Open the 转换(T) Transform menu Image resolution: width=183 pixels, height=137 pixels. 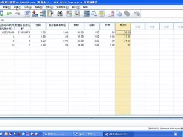pos(17,7)
